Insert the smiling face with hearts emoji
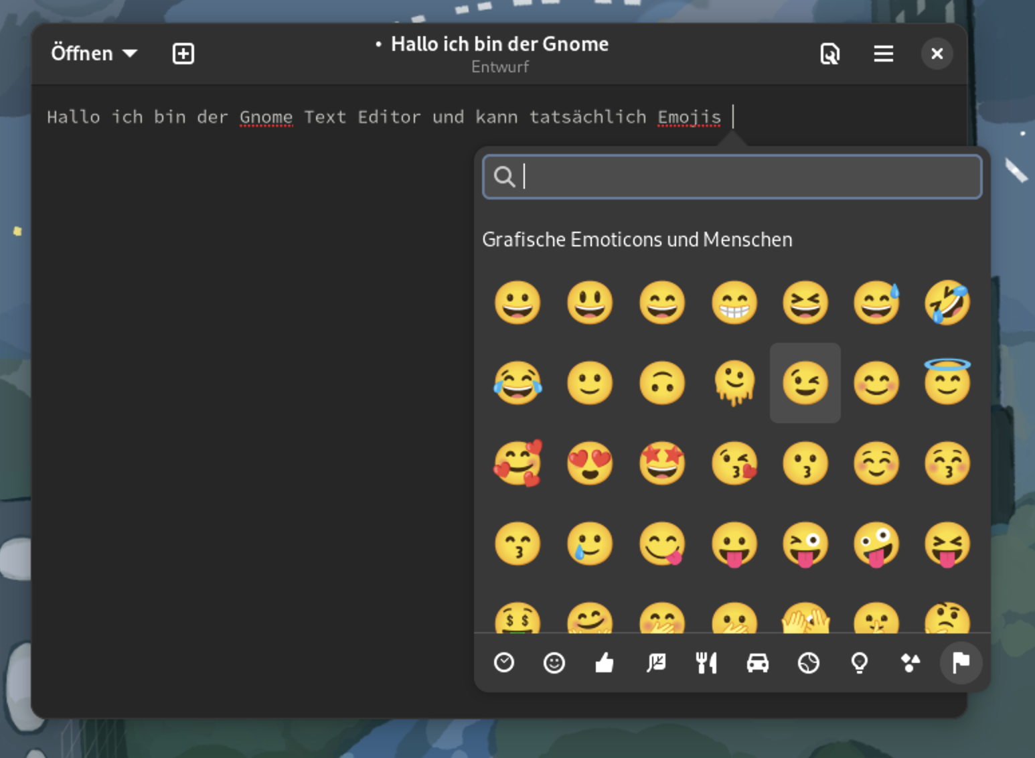This screenshot has width=1035, height=758. point(517,463)
